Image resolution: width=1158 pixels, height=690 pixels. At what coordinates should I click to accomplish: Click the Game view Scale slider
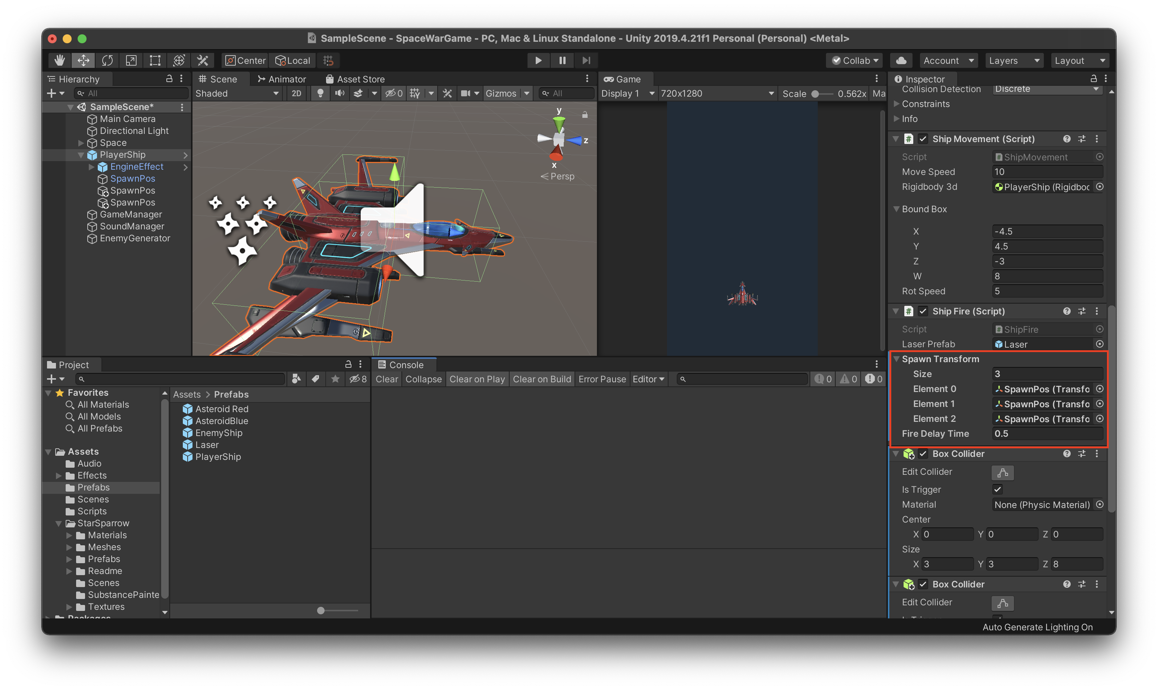click(815, 94)
